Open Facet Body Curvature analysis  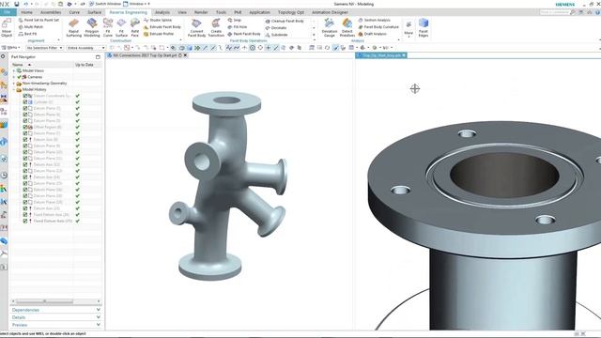click(x=378, y=27)
